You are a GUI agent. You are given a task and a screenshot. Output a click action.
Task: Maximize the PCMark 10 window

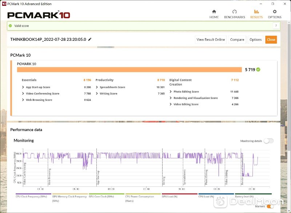click(273, 4)
